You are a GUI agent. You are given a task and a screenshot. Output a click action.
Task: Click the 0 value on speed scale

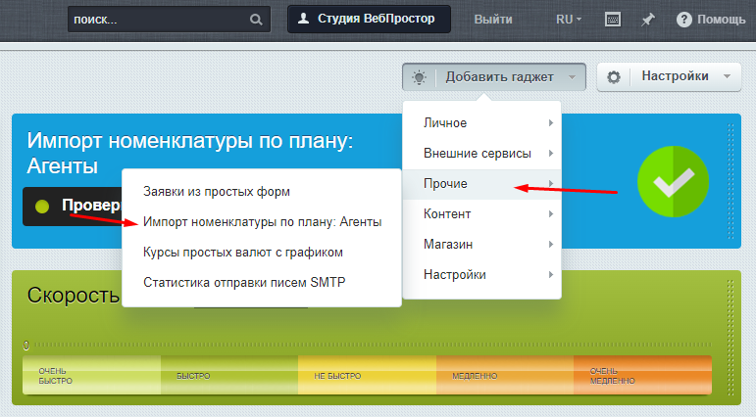[x=26, y=346]
